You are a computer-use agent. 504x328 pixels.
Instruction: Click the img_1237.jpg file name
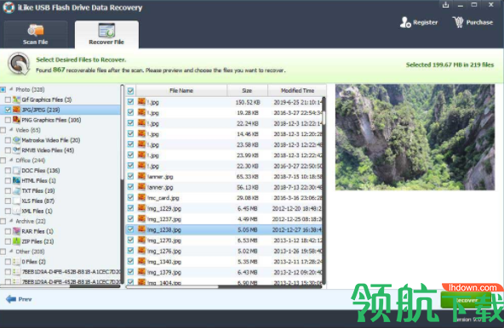(164, 219)
